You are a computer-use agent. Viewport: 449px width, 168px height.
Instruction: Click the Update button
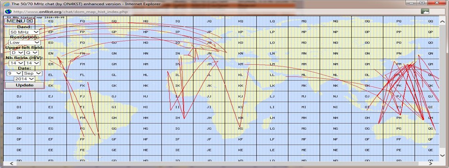pyautogui.click(x=25, y=85)
